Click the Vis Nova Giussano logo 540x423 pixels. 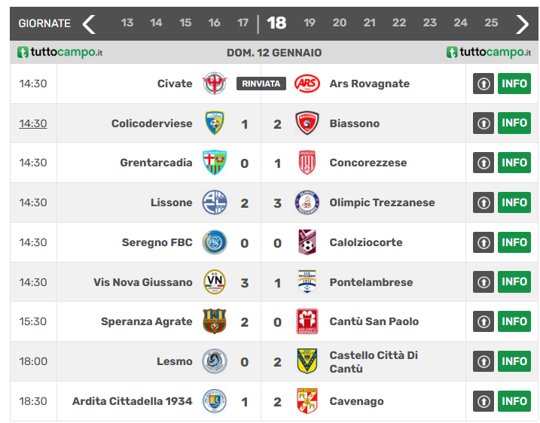click(x=215, y=282)
